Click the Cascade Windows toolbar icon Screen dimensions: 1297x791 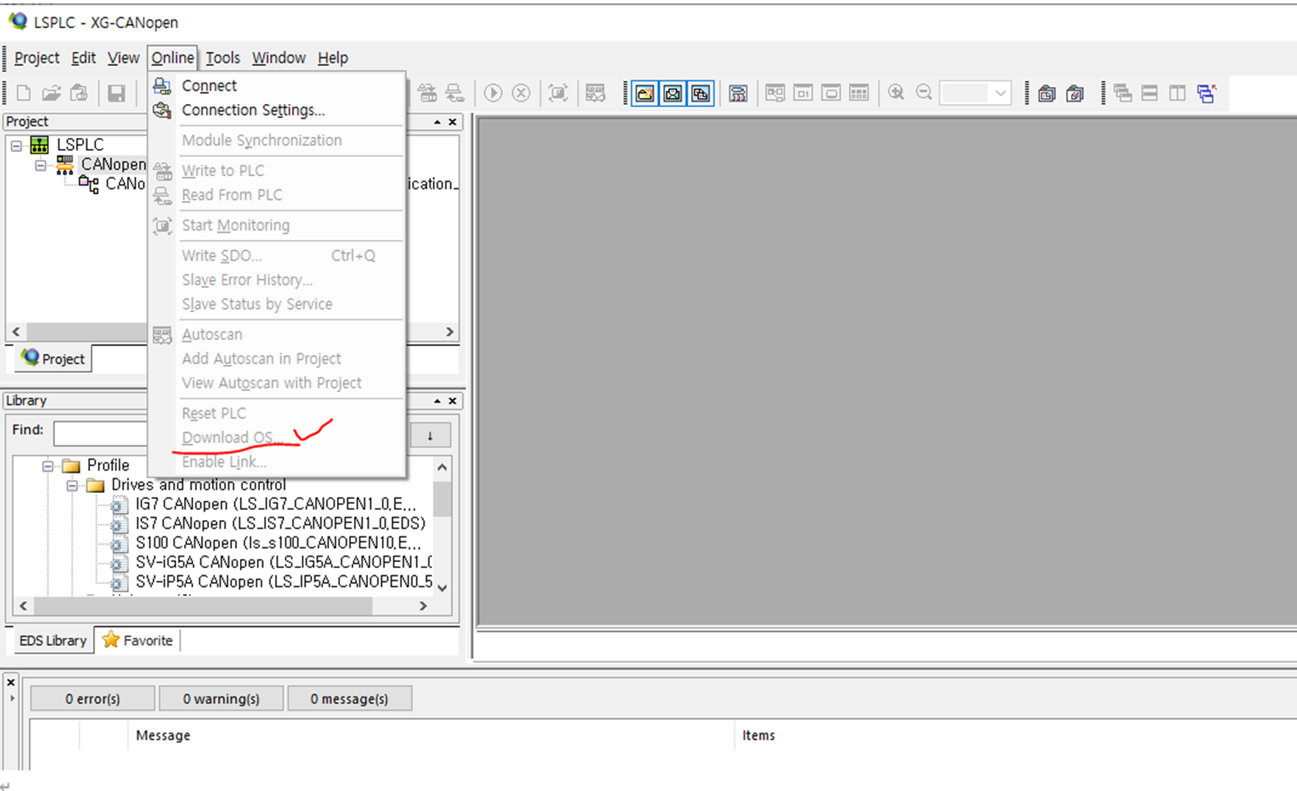point(1122,92)
